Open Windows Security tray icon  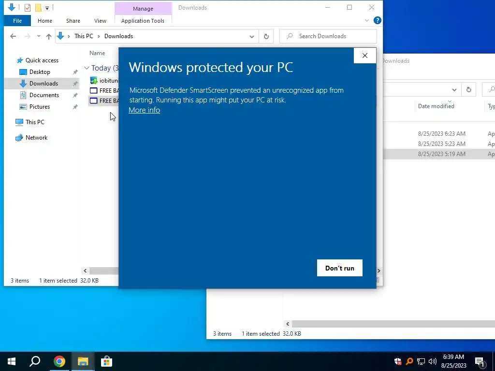[x=398, y=361]
